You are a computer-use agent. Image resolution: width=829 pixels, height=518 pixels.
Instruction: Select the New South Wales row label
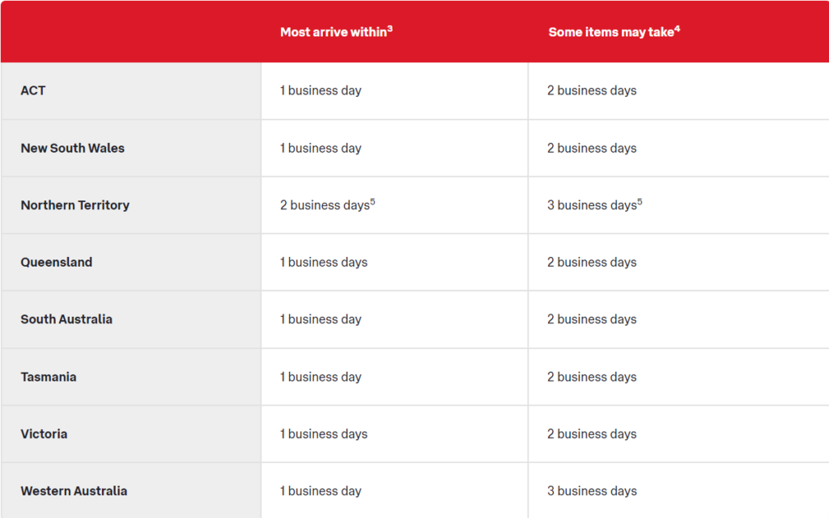72,148
